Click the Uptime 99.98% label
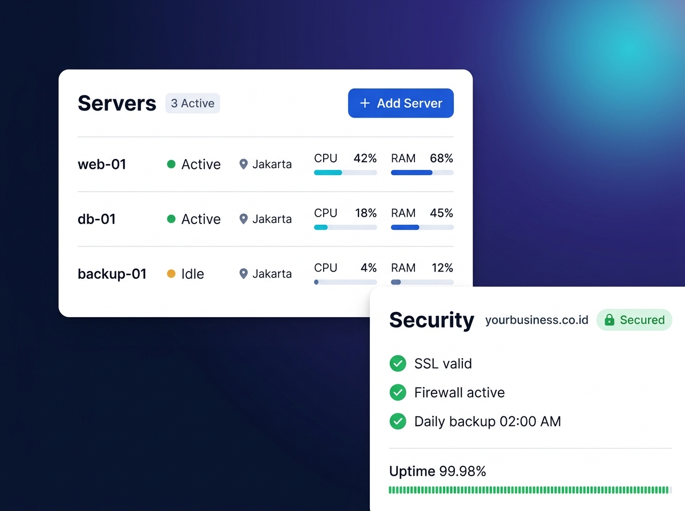 point(438,472)
